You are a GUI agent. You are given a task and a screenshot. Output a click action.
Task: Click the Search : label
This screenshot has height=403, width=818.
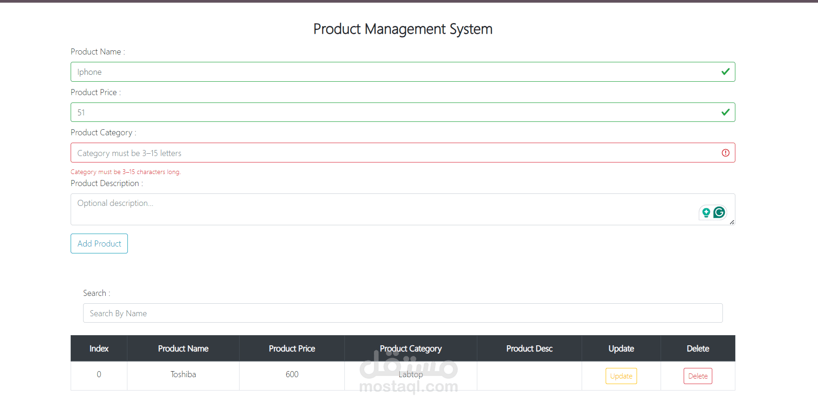point(96,293)
